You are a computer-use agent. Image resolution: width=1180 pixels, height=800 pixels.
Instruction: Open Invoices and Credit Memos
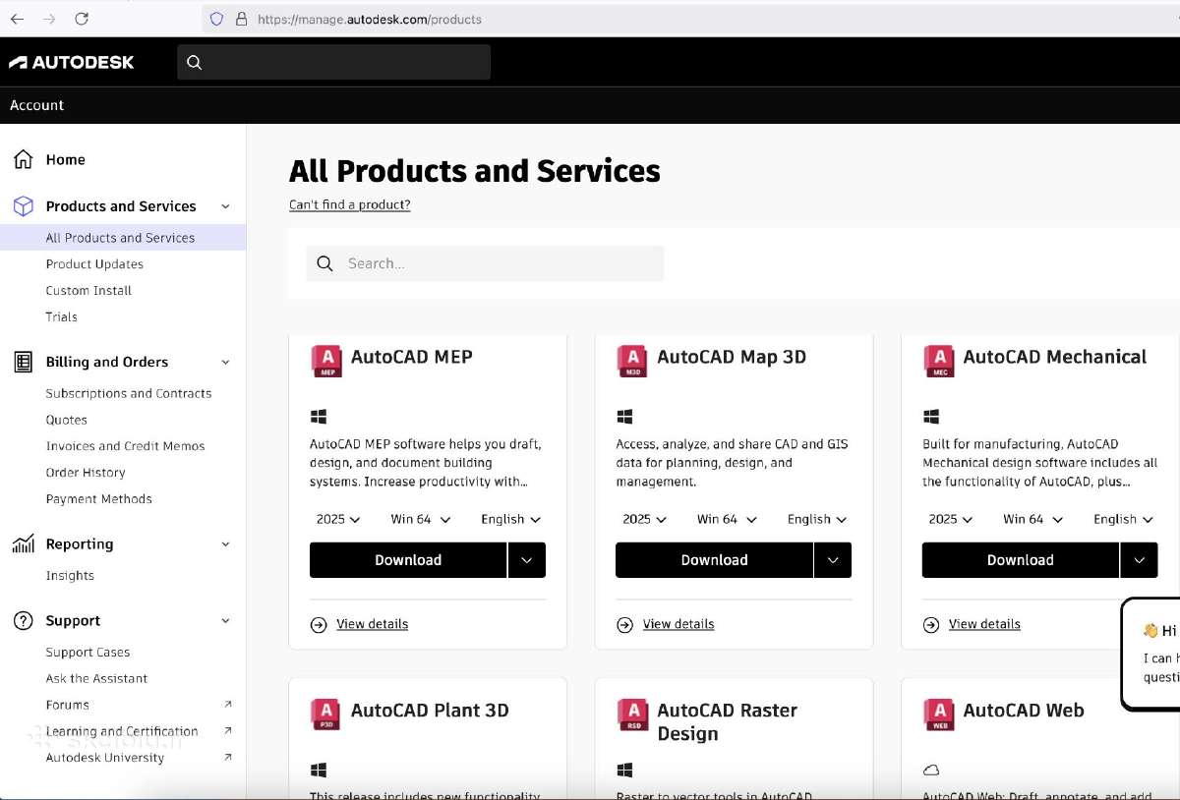[x=125, y=446]
